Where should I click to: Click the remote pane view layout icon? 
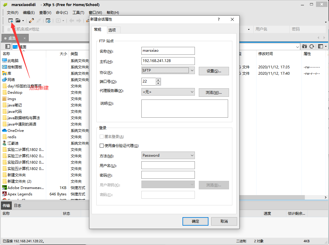(320, 47)
